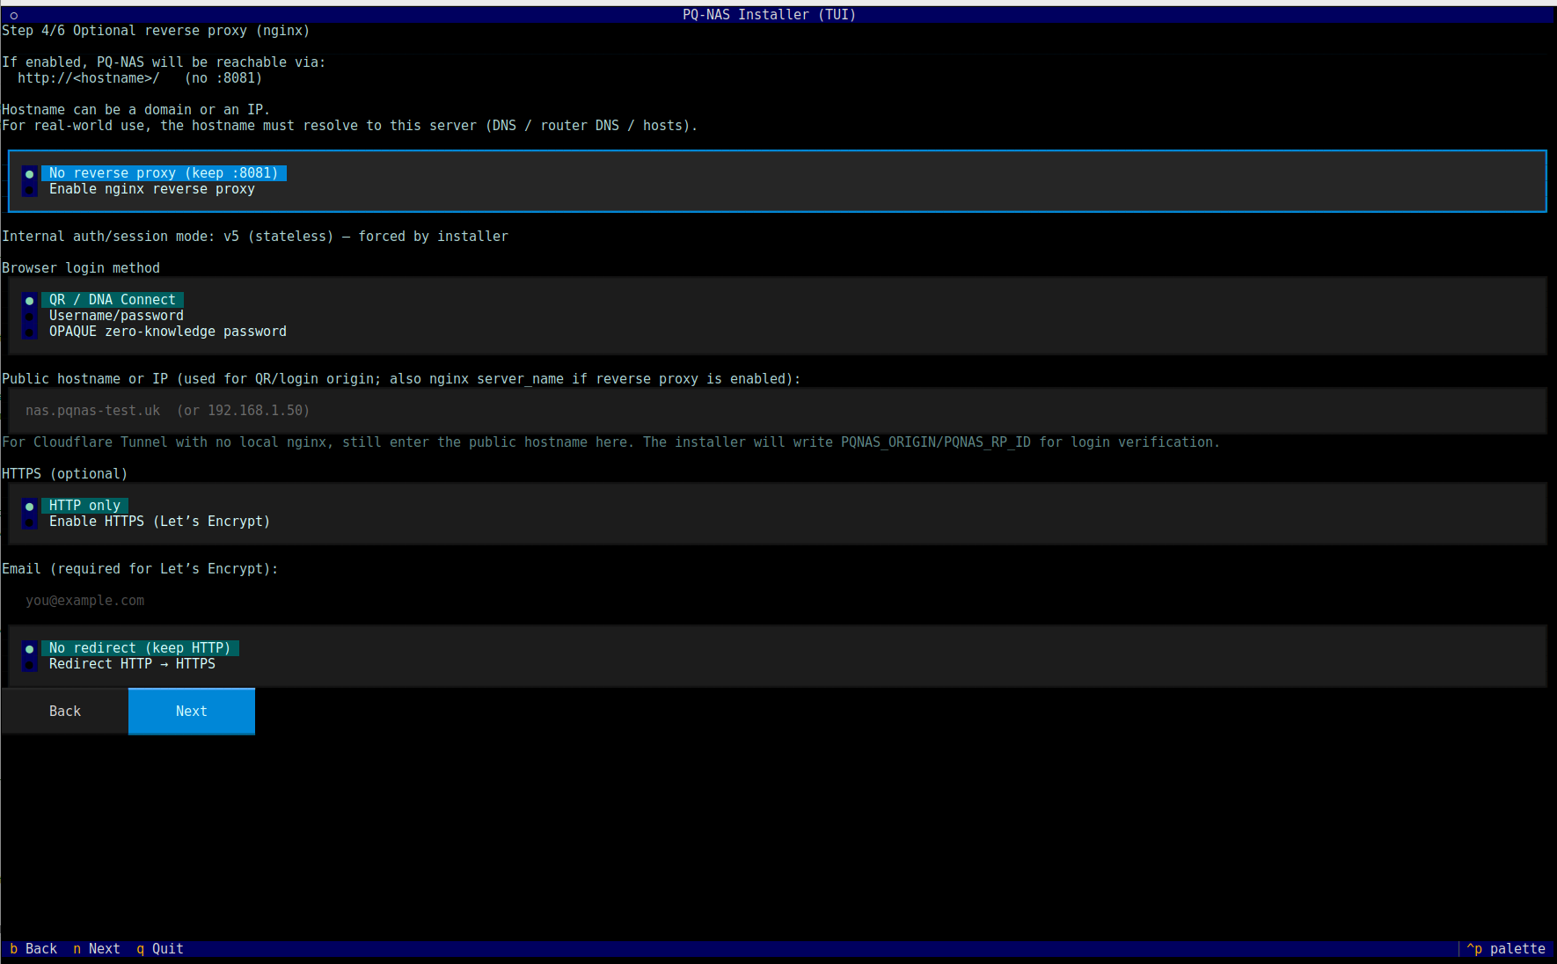This screenshot has width=1557, height=964.
Task: Focus the public hostname or IP field
Action: tap(778, 411)
